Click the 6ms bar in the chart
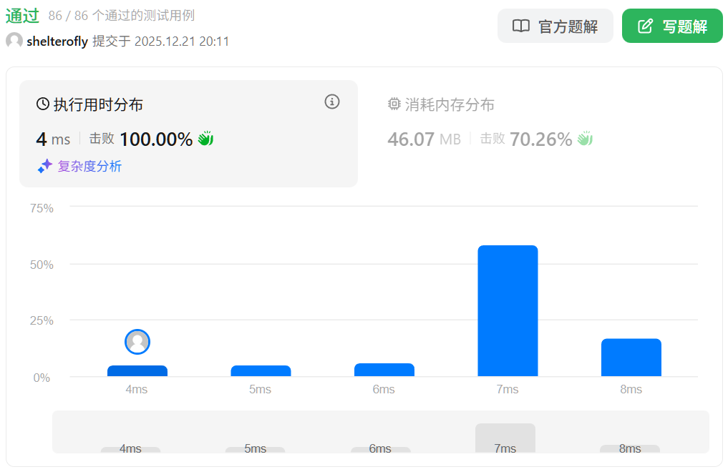 (x=384, y=370)
